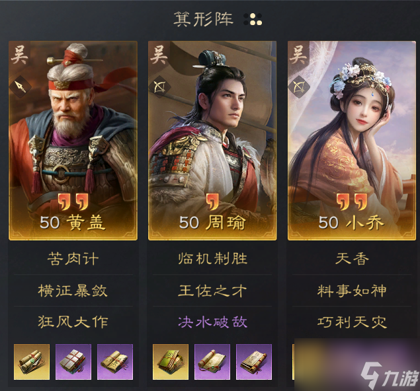Click the 王佐之才 skill label
Viewport: 420px width, 391px height.
[212, 291]
